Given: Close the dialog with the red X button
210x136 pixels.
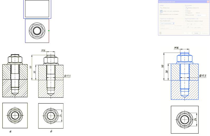Looking at the screenshot, I should coord(208,2).
